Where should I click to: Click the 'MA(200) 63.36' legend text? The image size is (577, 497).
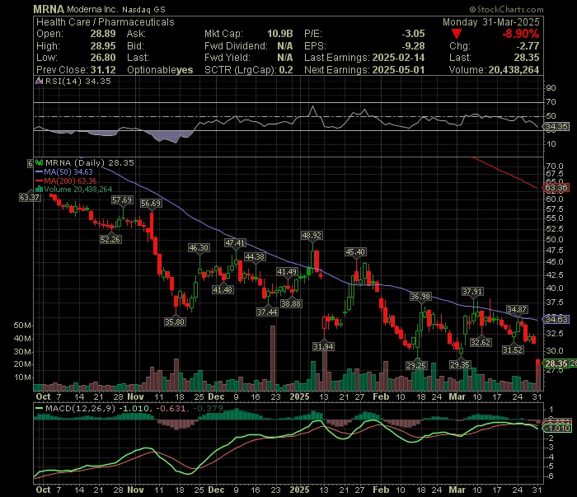(x=70, y=181)
